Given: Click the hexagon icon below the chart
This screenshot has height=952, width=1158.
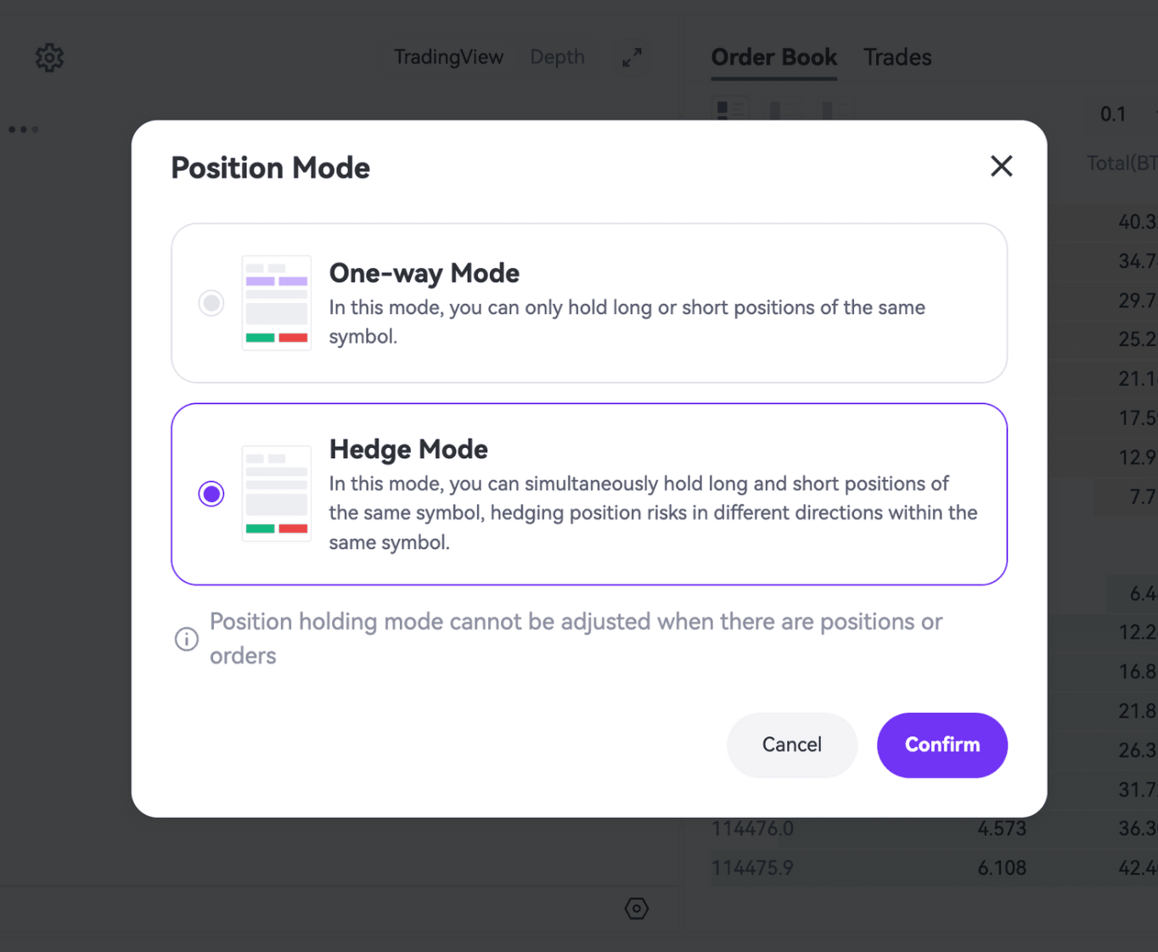Looking at the screenshot, I should (636, 909).
